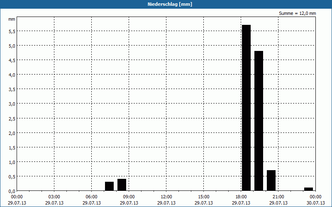This screenshot has height=207, width=332.
Task: Click the 5,0 y-axis label
Action: 12,46
